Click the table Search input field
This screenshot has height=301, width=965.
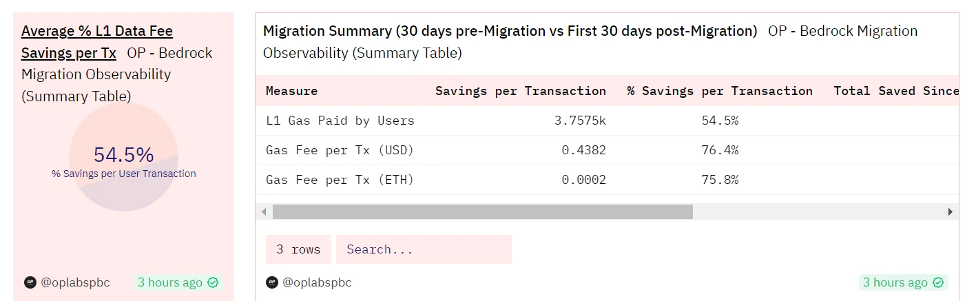point(423,249)
